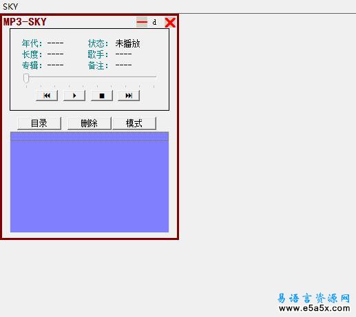This screenshot has height=317, width=356.
Task: Close MP3-SKY with the red X
Action: (170, 23)
